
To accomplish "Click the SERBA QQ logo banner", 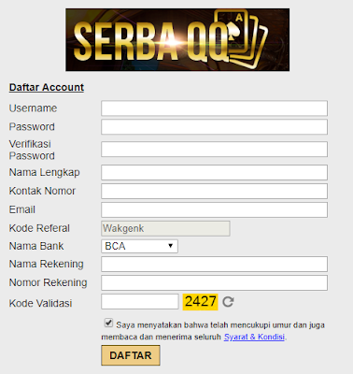I will click(x=177, y=39).
